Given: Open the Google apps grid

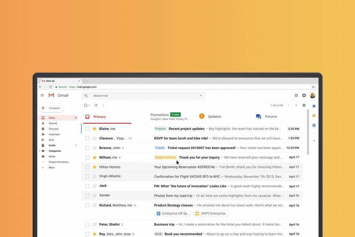Looking at the screenshot, I should click(x=296, y=95).
